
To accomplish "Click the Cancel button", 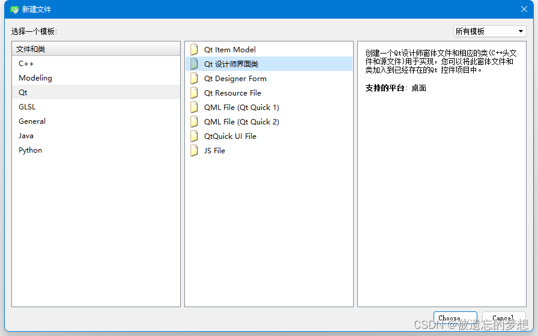I will pos(503,318).
